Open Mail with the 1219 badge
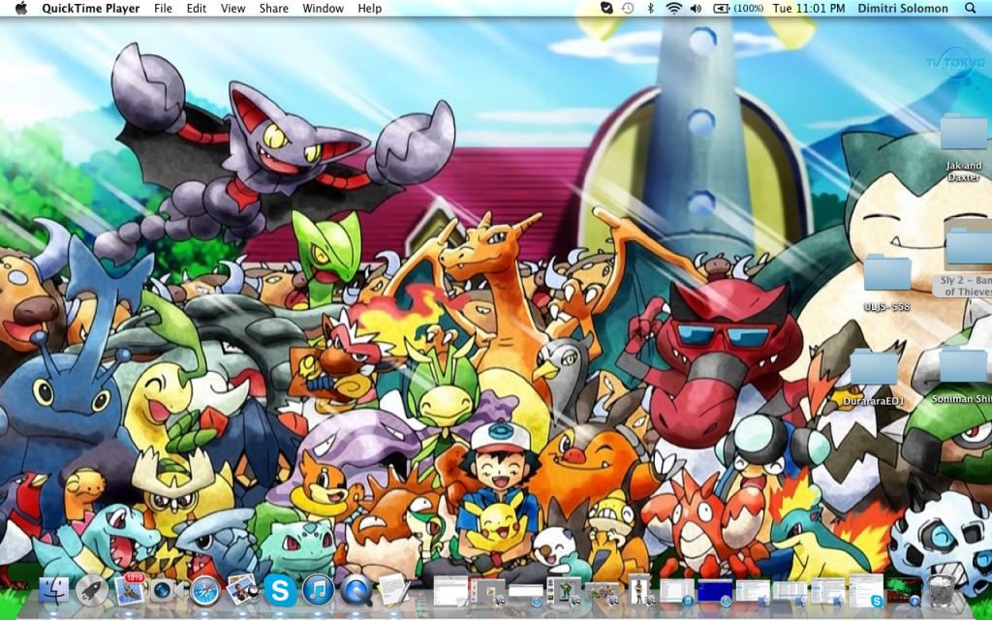 click(130, 590)
